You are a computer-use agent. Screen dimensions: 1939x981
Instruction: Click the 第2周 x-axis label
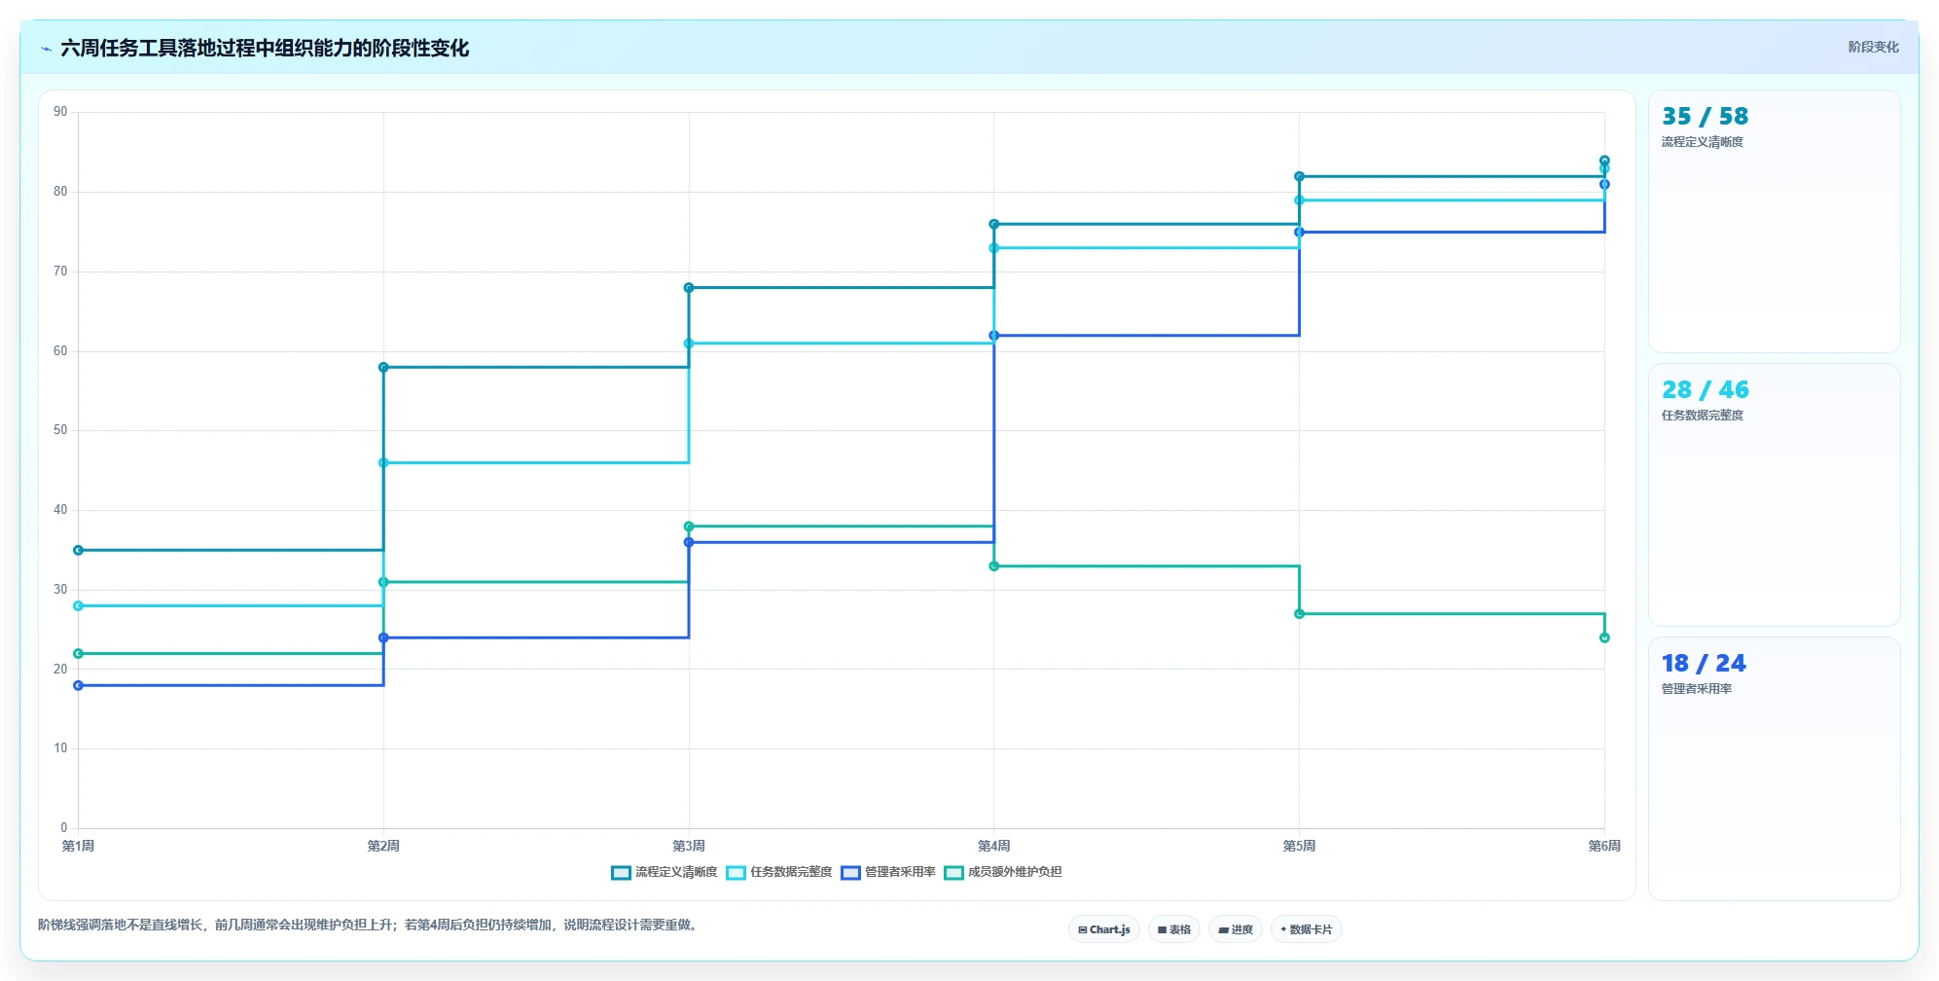pyautogui.click(x=383, y=846)
